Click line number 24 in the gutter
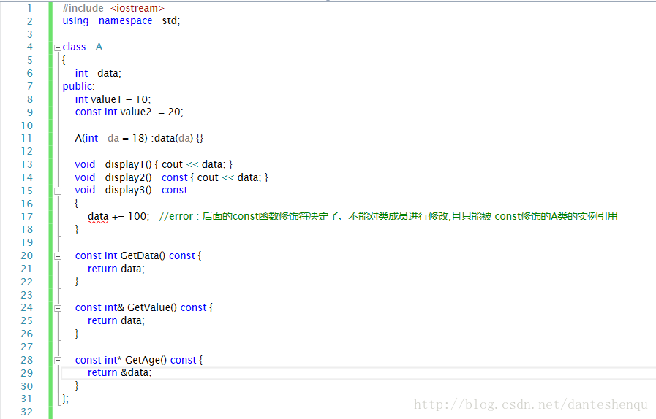The height and width of the screenshot is (419, 656). point(26,308)
